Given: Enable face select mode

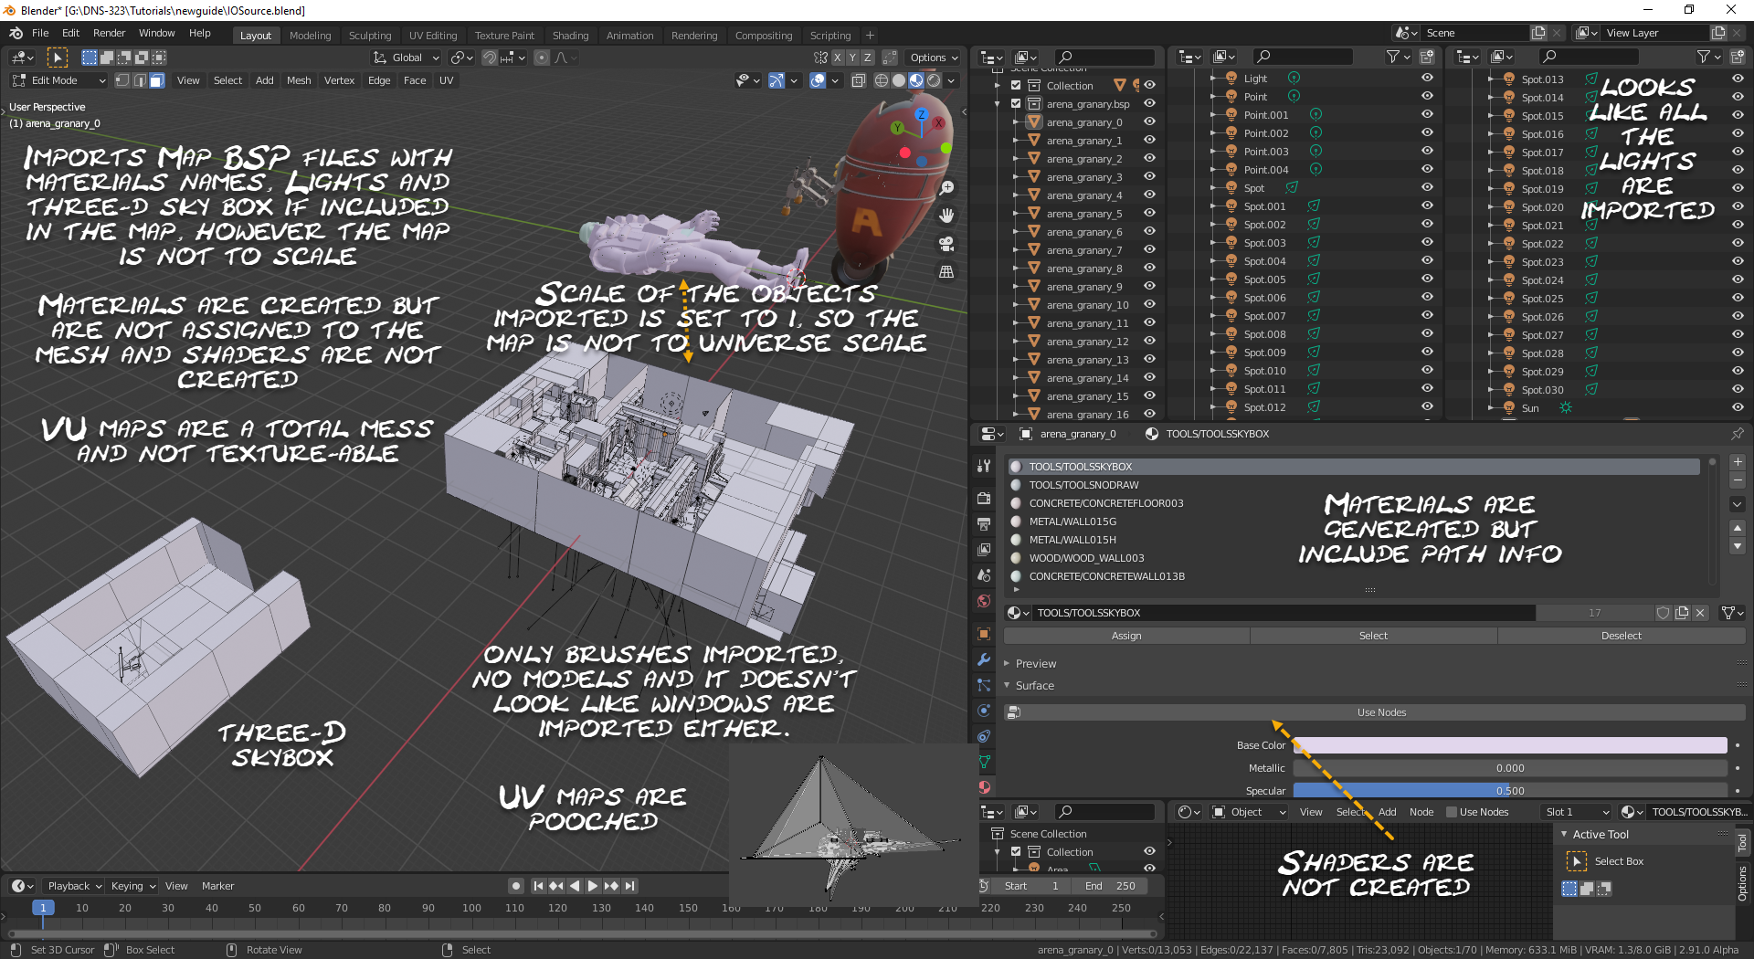Looking at the screenshot, I should 156,80.
